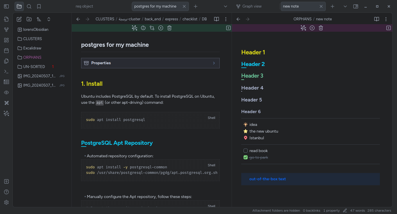Open daily note calendar ribbon icon
This screenshot has height=214, width=397.
click(x=6, y=51)
